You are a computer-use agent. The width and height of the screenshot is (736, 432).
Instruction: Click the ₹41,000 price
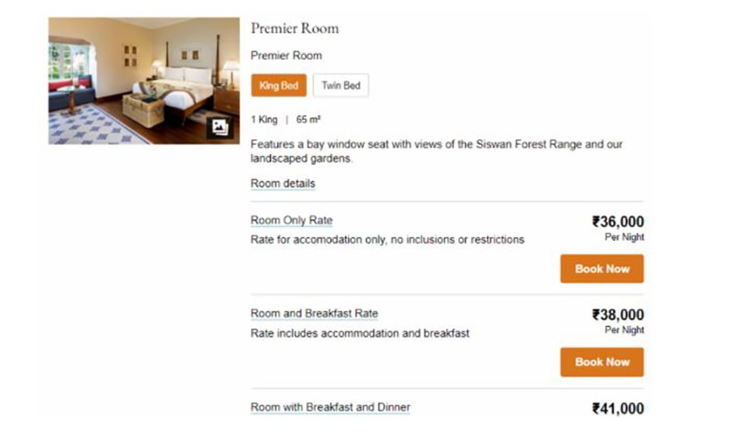pos(617,409)
